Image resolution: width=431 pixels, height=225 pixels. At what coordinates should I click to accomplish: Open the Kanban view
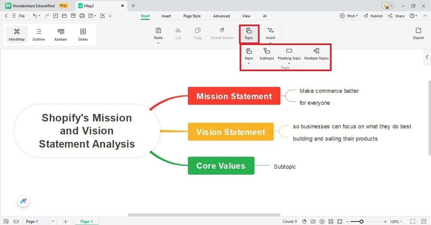(61, 35)
